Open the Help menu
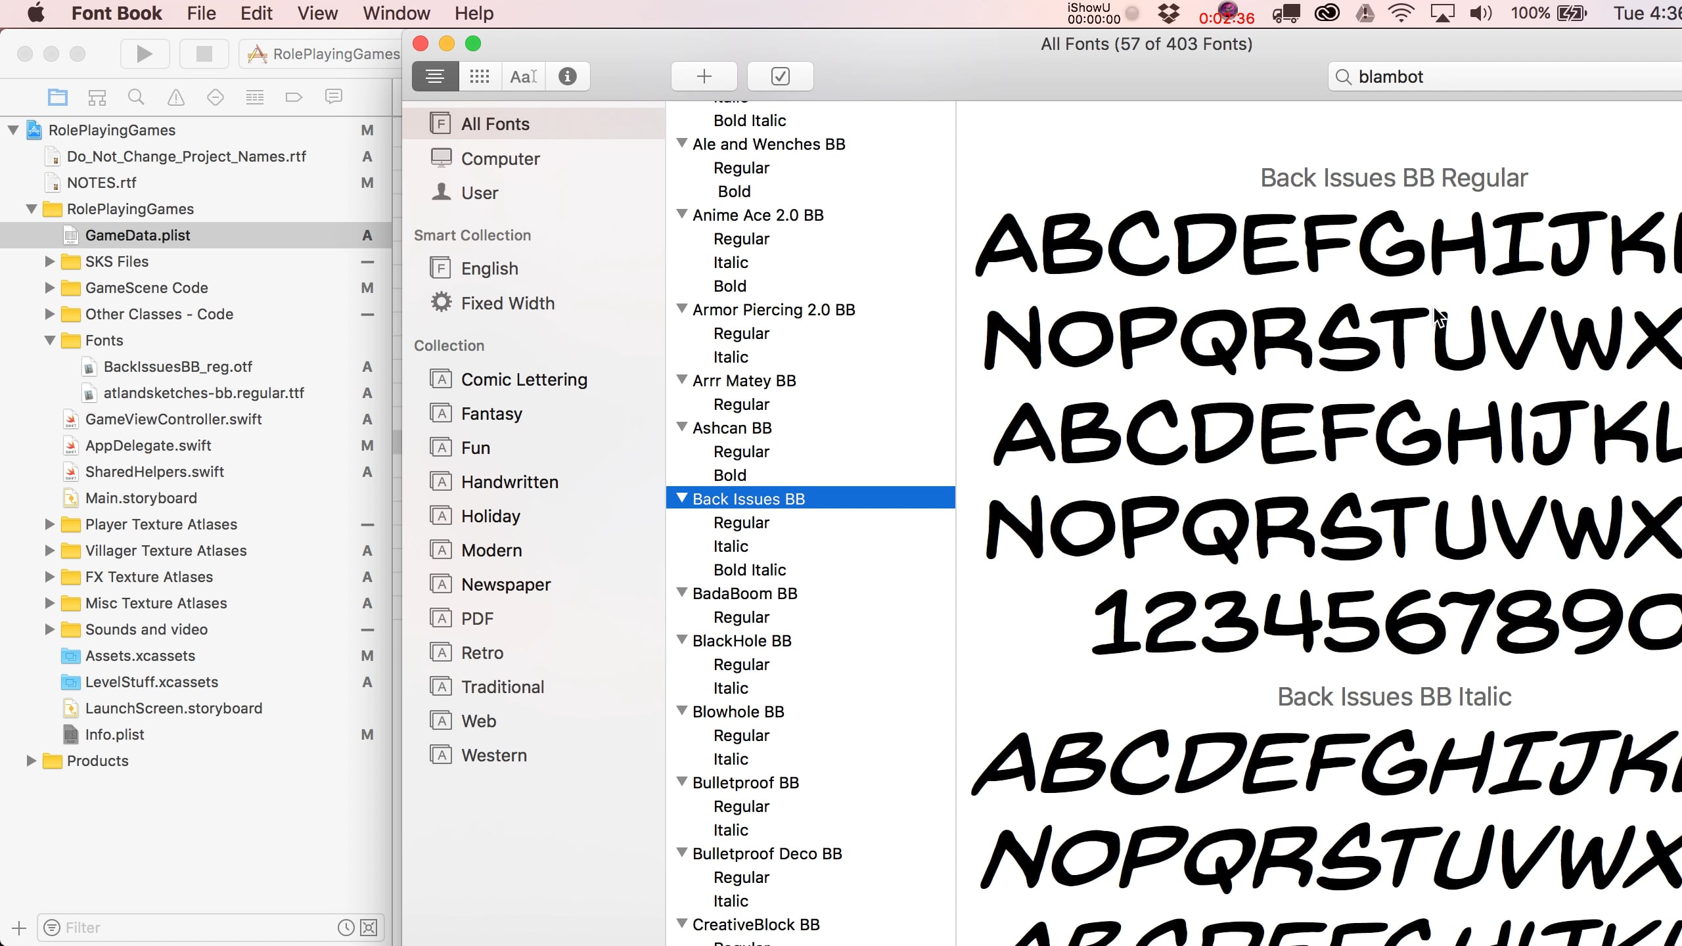The height and width of the screenshot is (946, 1682). tap(474, 13)
